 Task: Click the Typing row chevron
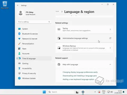click(x=110, y=29)
